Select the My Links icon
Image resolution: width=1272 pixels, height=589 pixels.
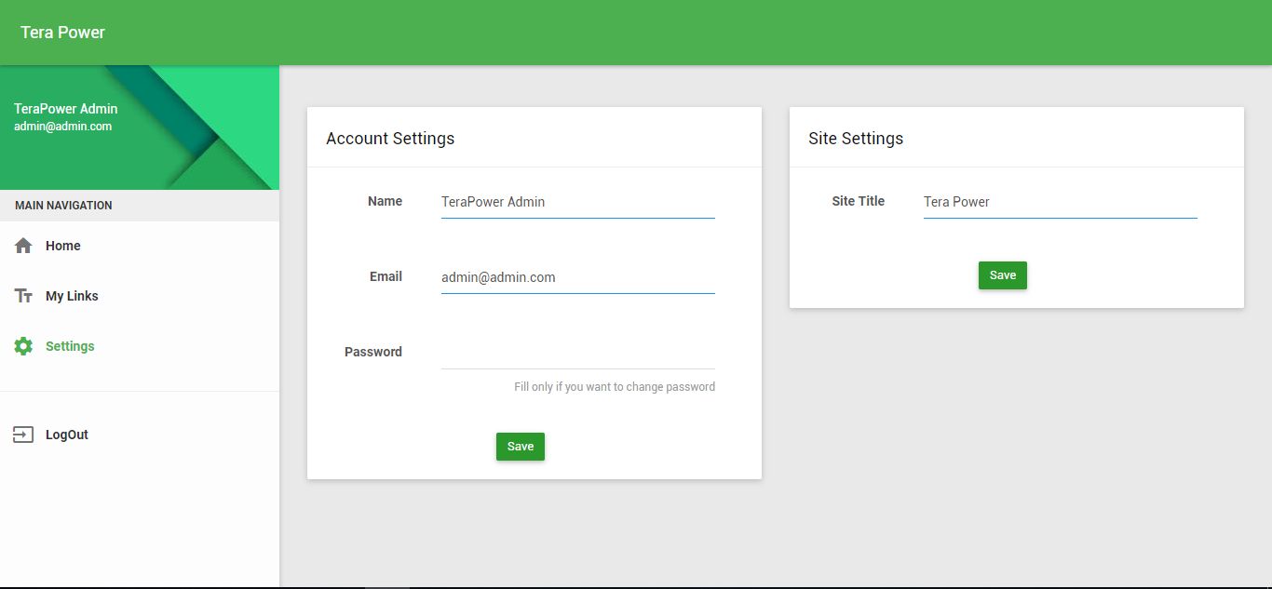pyautogui.click(x=23, y=296)
